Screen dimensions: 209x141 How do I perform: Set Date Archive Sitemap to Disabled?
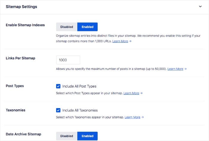click(x=67, y=136)
